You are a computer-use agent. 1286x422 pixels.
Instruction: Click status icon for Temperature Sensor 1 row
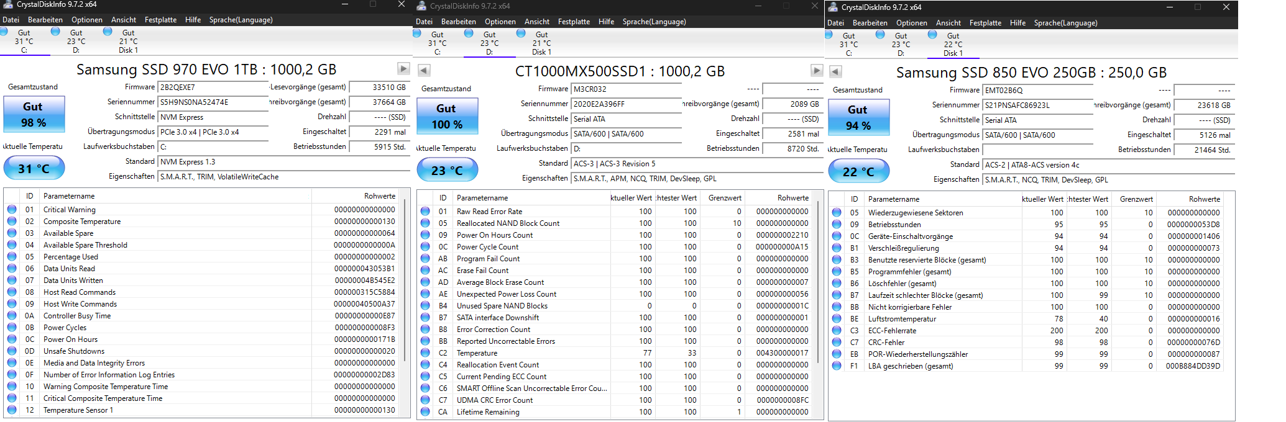pos(12,410)
